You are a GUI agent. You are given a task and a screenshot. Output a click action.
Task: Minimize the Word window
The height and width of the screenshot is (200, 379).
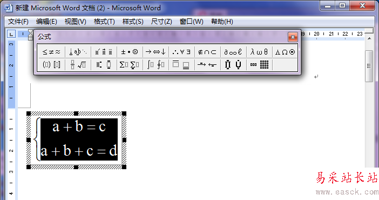(328, 6)
